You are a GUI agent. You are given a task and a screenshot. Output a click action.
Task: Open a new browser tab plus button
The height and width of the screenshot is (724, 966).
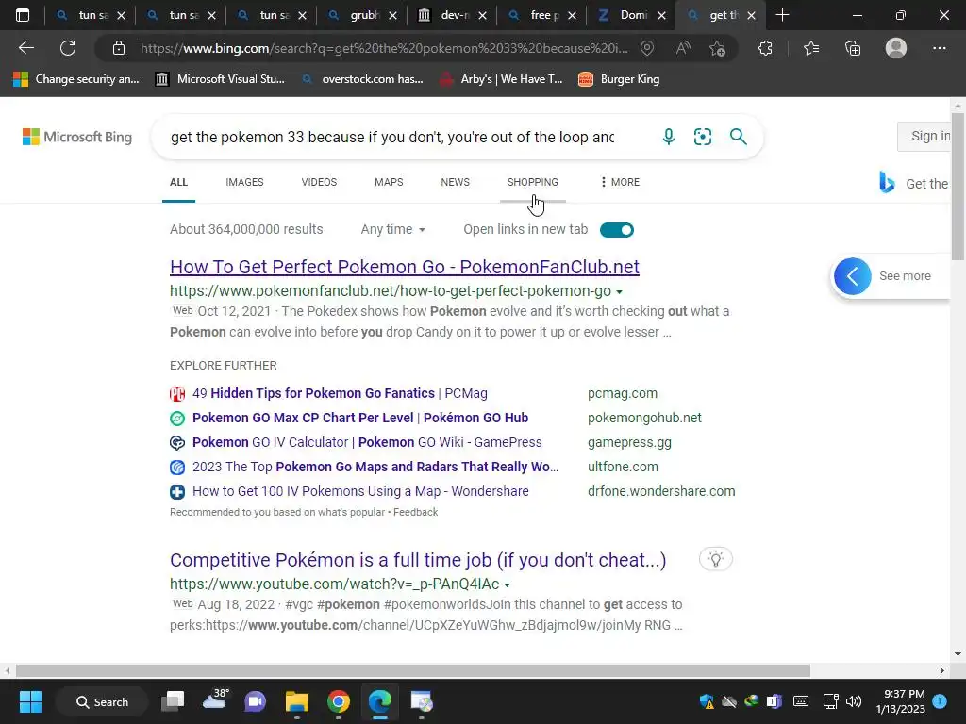pos(782,15)
